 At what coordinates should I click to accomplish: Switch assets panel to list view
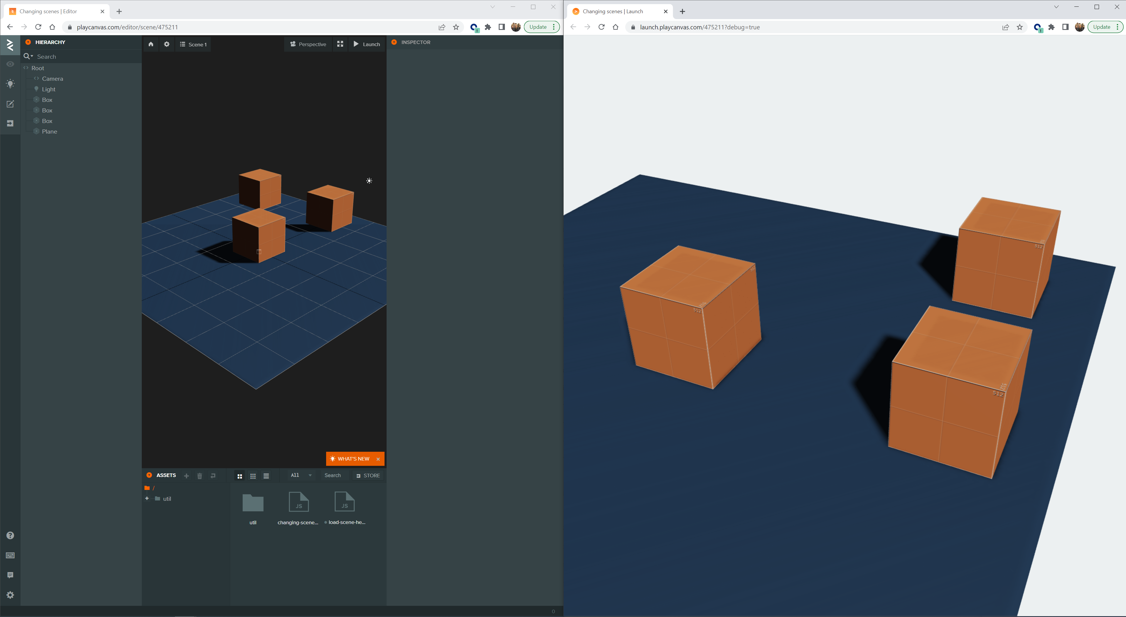(x=266, y=476)
